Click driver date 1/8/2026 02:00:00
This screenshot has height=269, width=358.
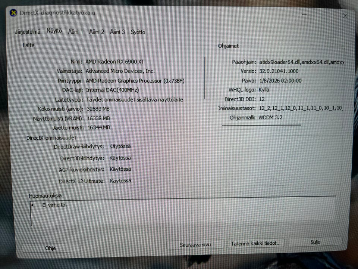tap(280, 81)
